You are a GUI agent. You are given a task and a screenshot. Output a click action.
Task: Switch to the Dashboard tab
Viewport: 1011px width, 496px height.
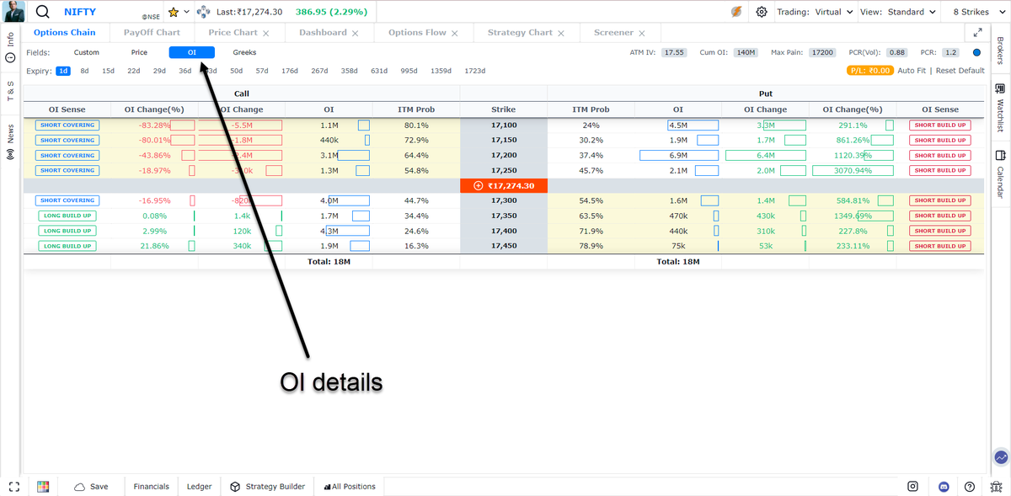(323, 32)
